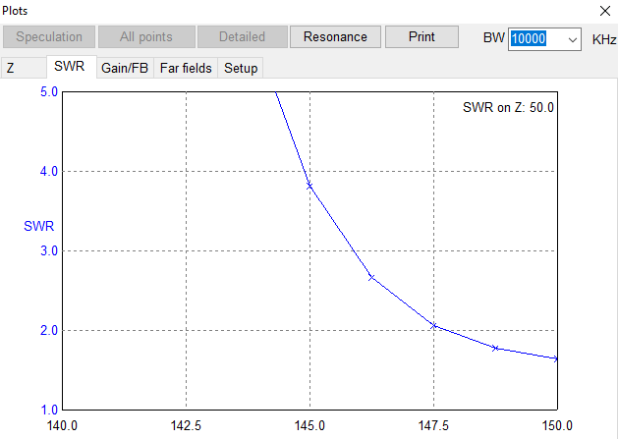Go to the Setup tab
This screenshot has width=618, height=439.
tap(241, 69)
